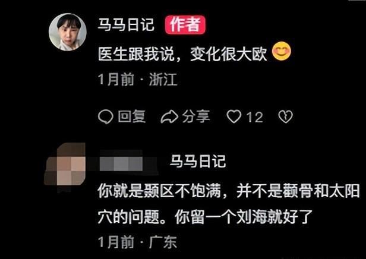Select the 回复 reply label
The width and height of the screenshot is (366, 259).
click(x=132, y=116)
